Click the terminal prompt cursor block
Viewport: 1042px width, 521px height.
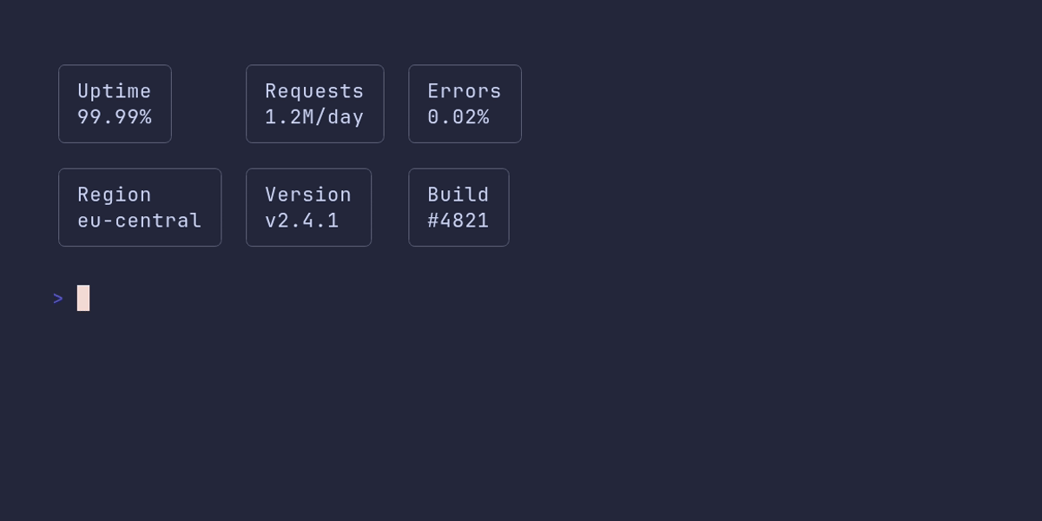(83, 298)
